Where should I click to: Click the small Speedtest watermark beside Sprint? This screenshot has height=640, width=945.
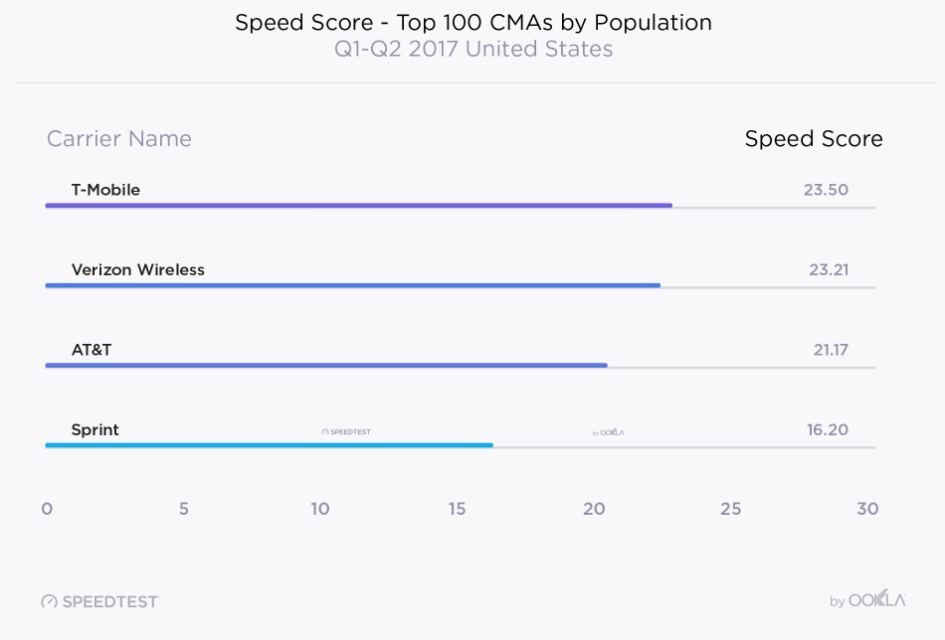346,432
